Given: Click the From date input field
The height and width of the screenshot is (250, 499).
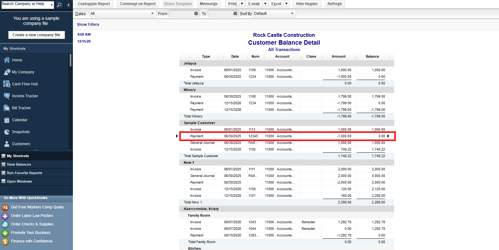Looking at the screenshot, I should (x=181, y=14).
